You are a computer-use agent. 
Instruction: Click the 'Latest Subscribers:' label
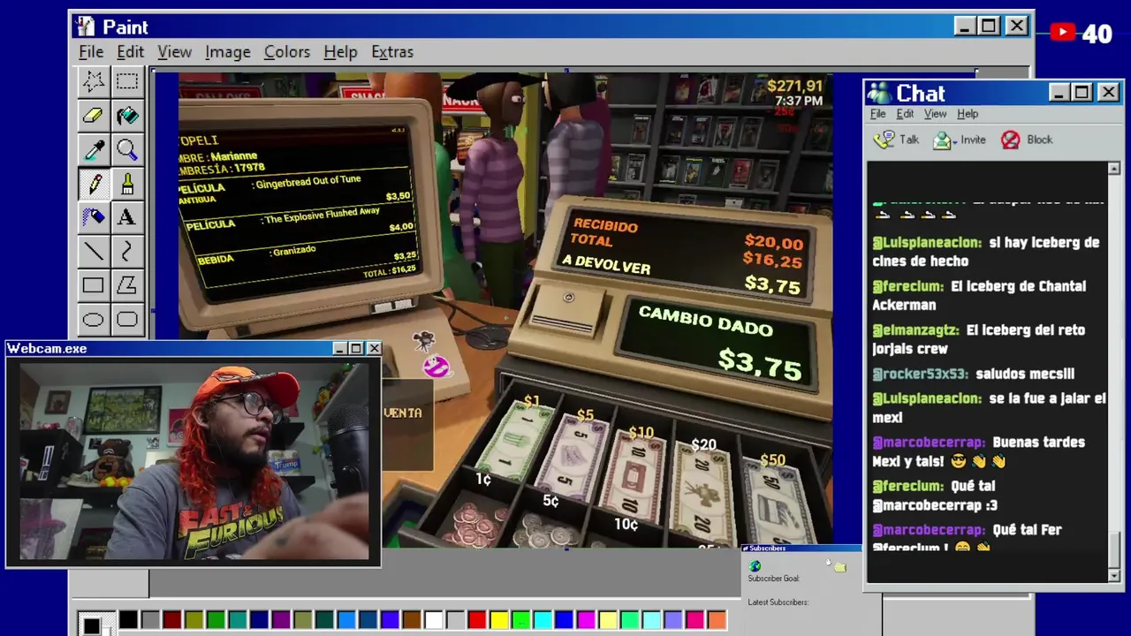pos(778,602)
